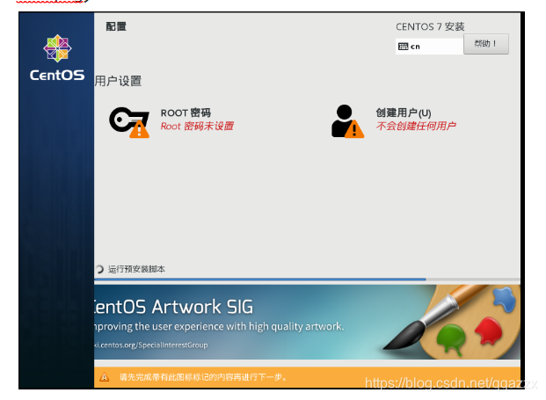The width and height of the screenshot is (546, 400).
Task: Click the 帮助! help button
Action: click(485, 44)
